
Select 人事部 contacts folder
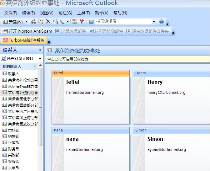point(11,168)
